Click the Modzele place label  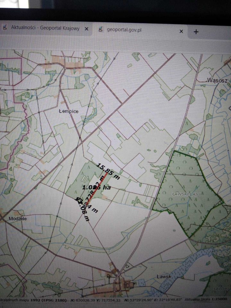point(18,218)
